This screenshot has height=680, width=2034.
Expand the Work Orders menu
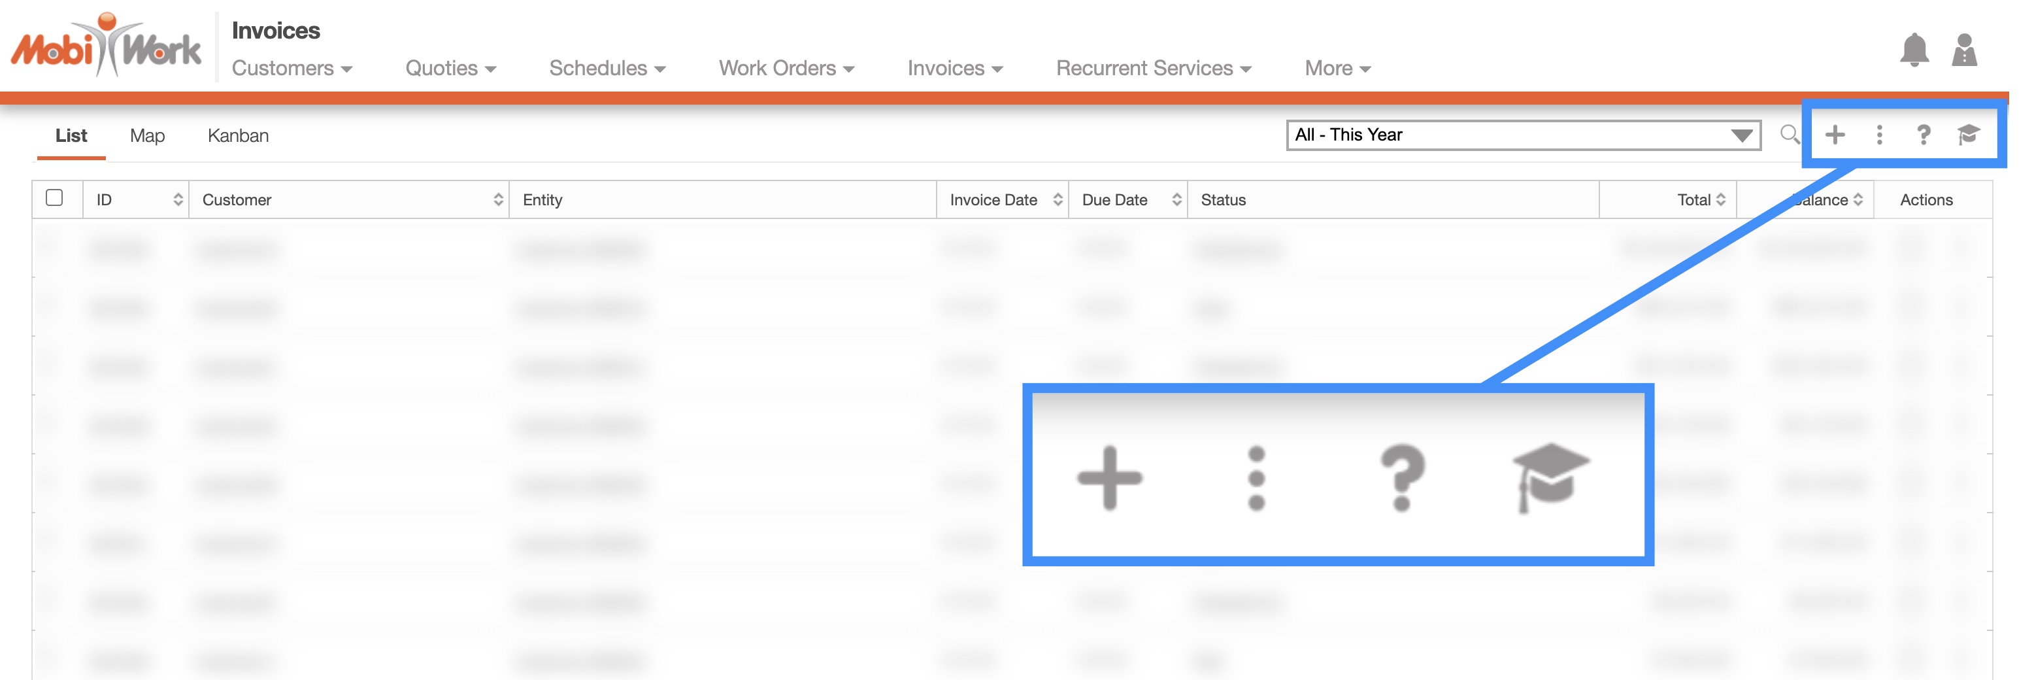[x=786, y=69]
